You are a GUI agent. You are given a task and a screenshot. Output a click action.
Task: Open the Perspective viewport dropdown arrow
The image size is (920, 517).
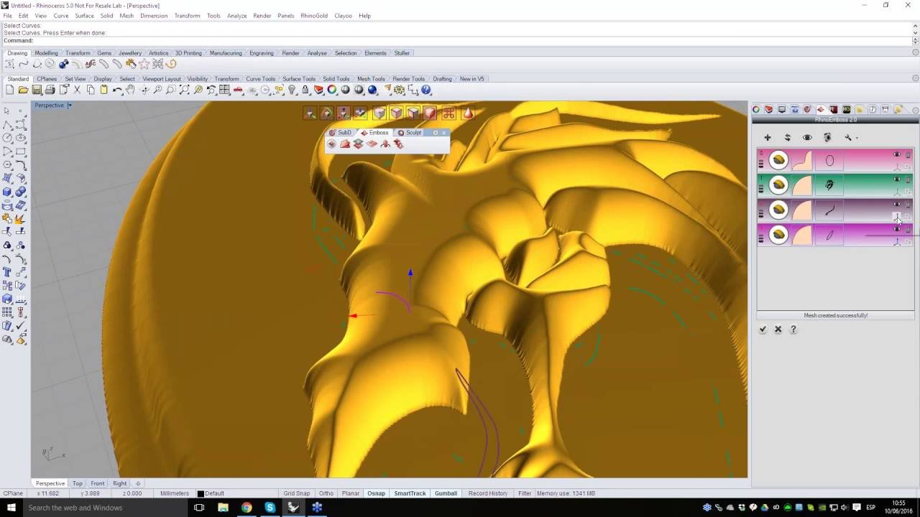70,106
